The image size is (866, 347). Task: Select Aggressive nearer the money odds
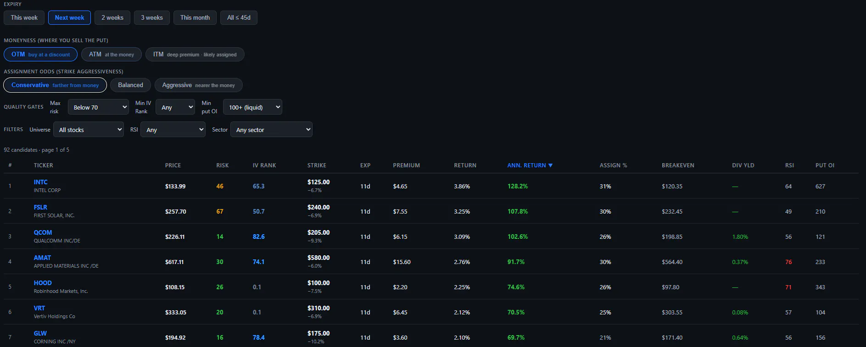coord(198,85)
